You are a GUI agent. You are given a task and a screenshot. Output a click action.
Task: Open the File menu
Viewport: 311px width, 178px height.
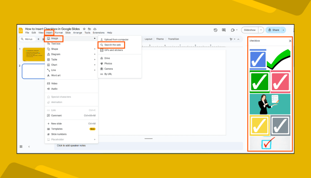coord(27,33)
